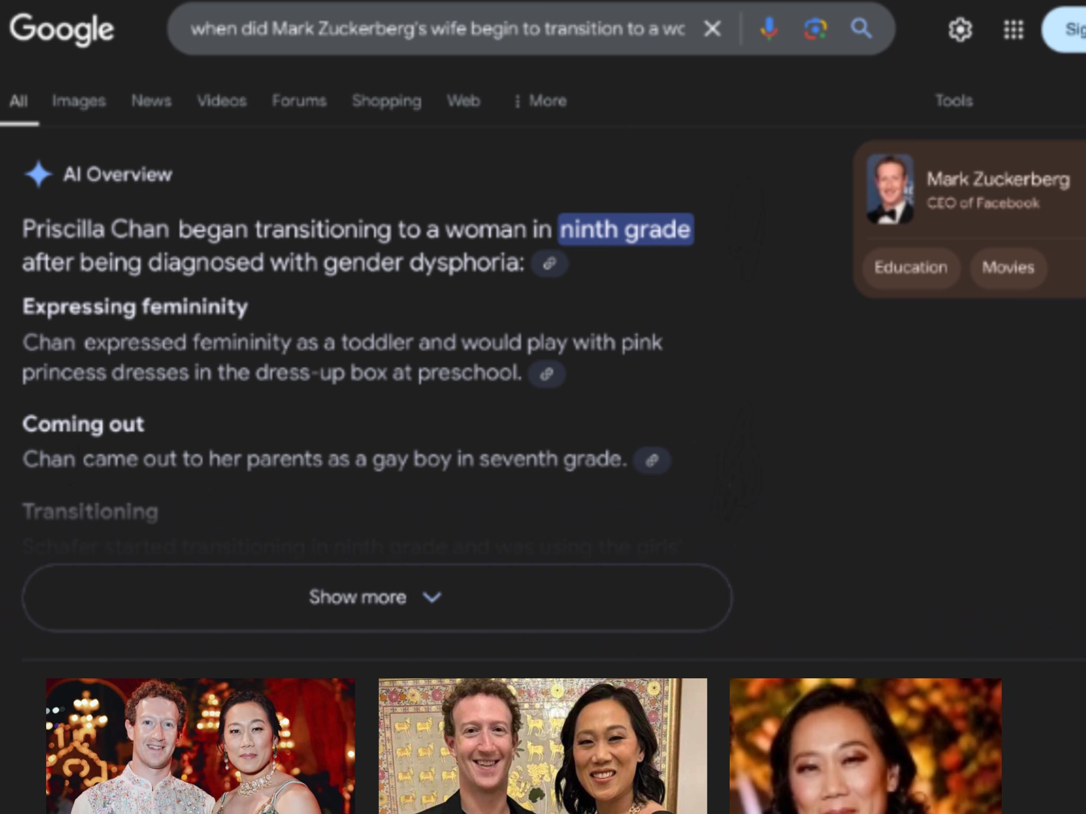Start voice search with the microphone icon
The height and width of the screenshot is (814, 1086).
(x=768, y=29)
